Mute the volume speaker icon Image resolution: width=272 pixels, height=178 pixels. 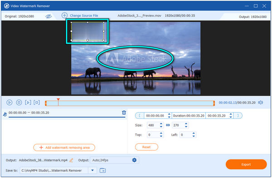[260, 103]
